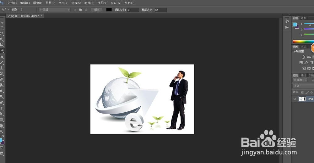Open the 计数组 dropdown
Screen dimensions: 314x163
tap(54, 10)
